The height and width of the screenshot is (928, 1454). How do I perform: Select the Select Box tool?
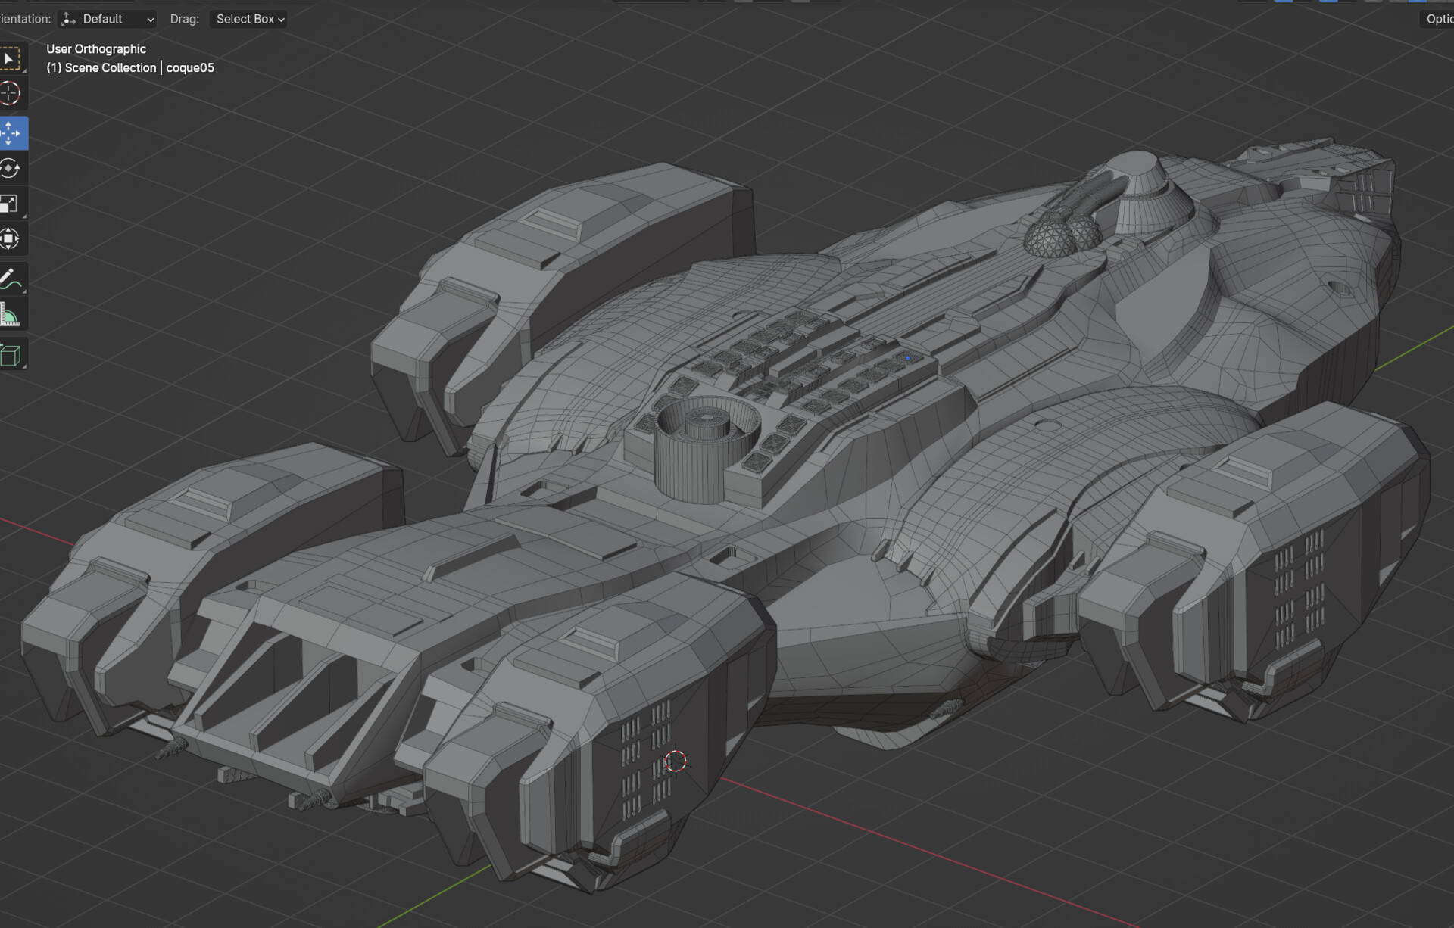pos(11,59)
